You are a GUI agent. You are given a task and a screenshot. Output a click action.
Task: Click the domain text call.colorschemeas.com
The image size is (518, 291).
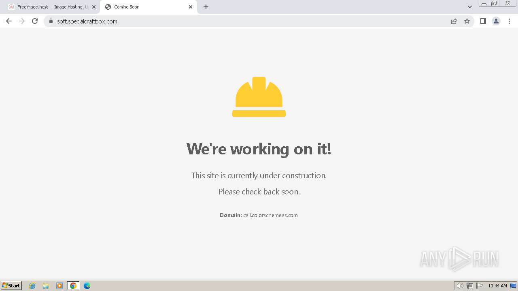270,215
